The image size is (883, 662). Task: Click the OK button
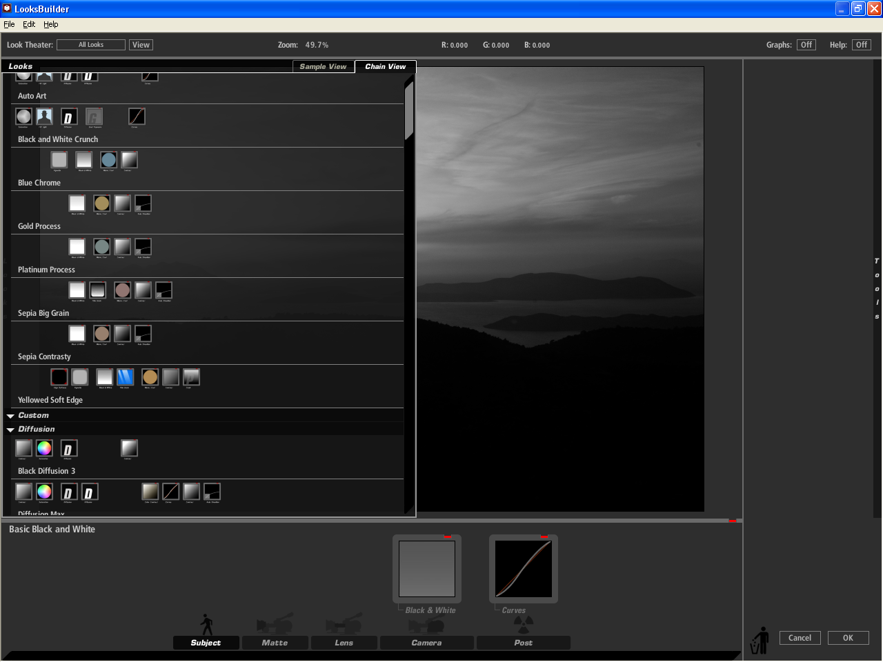pyautogui.click(x=848, y=638)
